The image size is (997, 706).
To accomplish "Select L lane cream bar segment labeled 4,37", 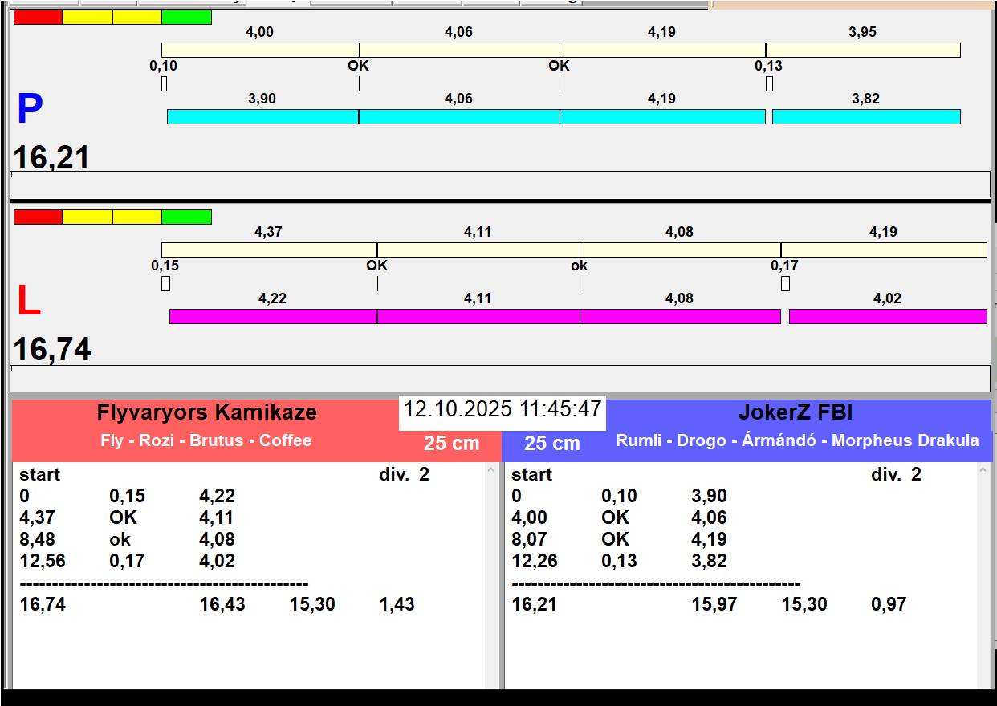I will coord(269,250).
